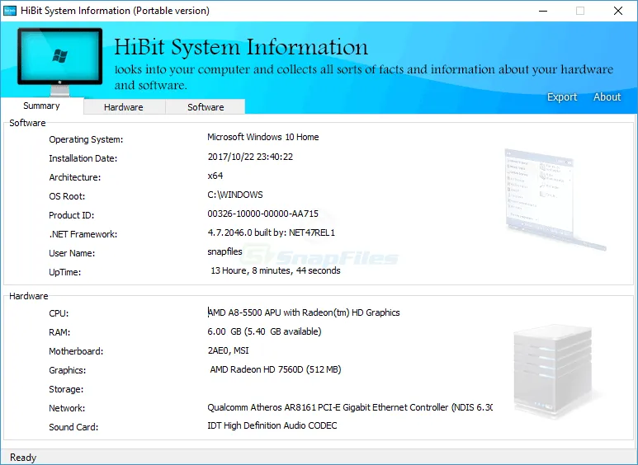Click the 'Software' group box title
This screenshot has width=638, height=465.
pos(27,123)
